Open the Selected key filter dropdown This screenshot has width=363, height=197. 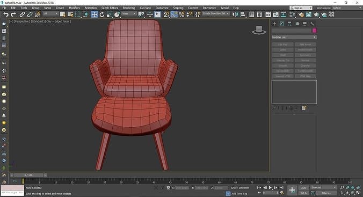(323, 187)
